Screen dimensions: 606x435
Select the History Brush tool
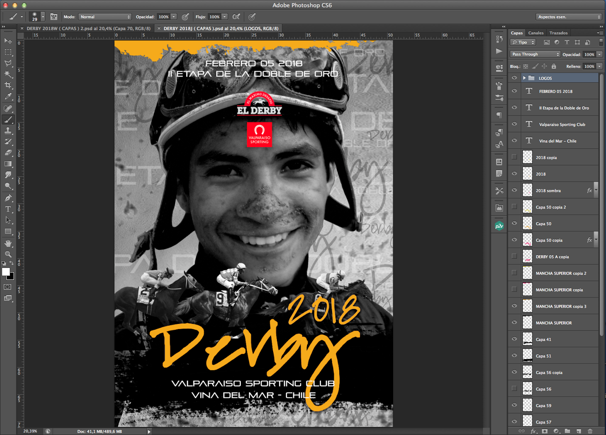(x=8, y=142)
